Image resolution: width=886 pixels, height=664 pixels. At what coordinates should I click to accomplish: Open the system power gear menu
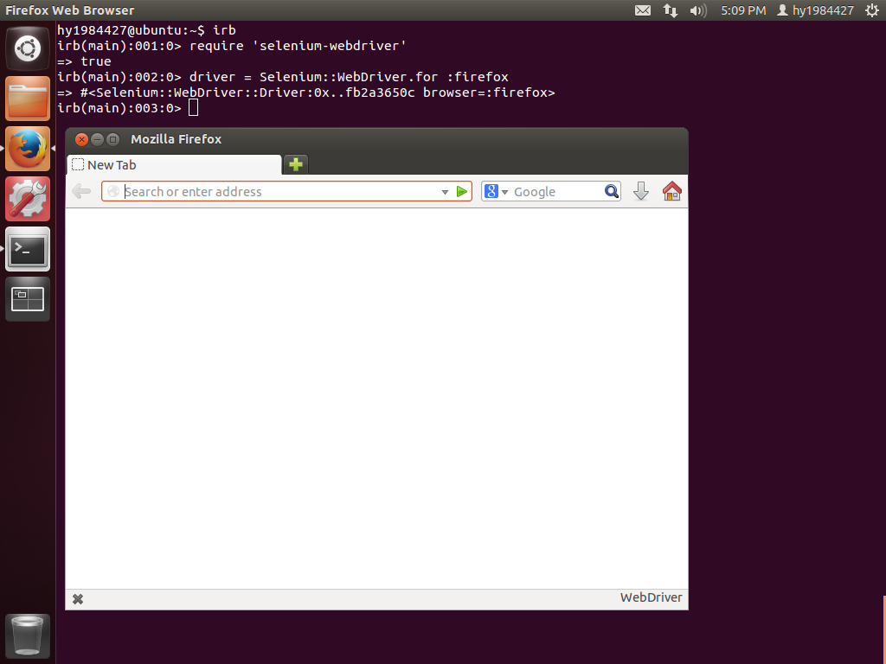[872, 10]
